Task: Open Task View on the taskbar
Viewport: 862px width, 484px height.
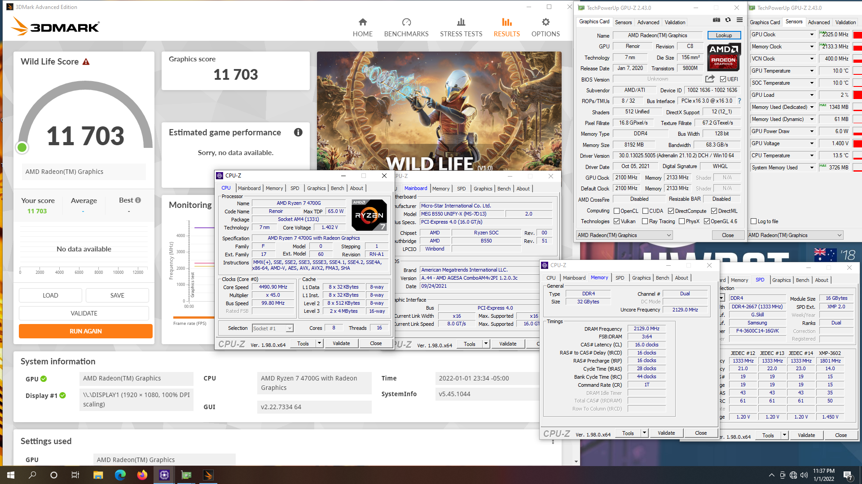Action: 75,475
